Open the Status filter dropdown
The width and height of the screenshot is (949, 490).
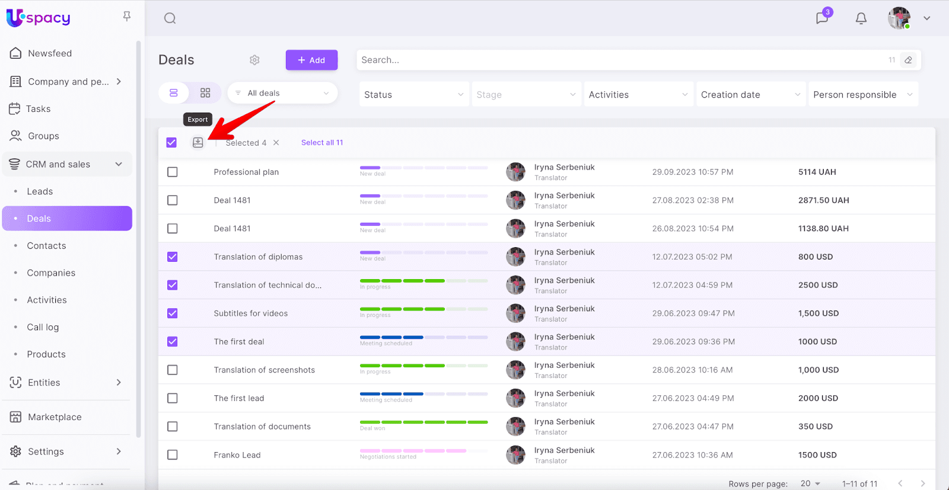(x=413, y=95)
